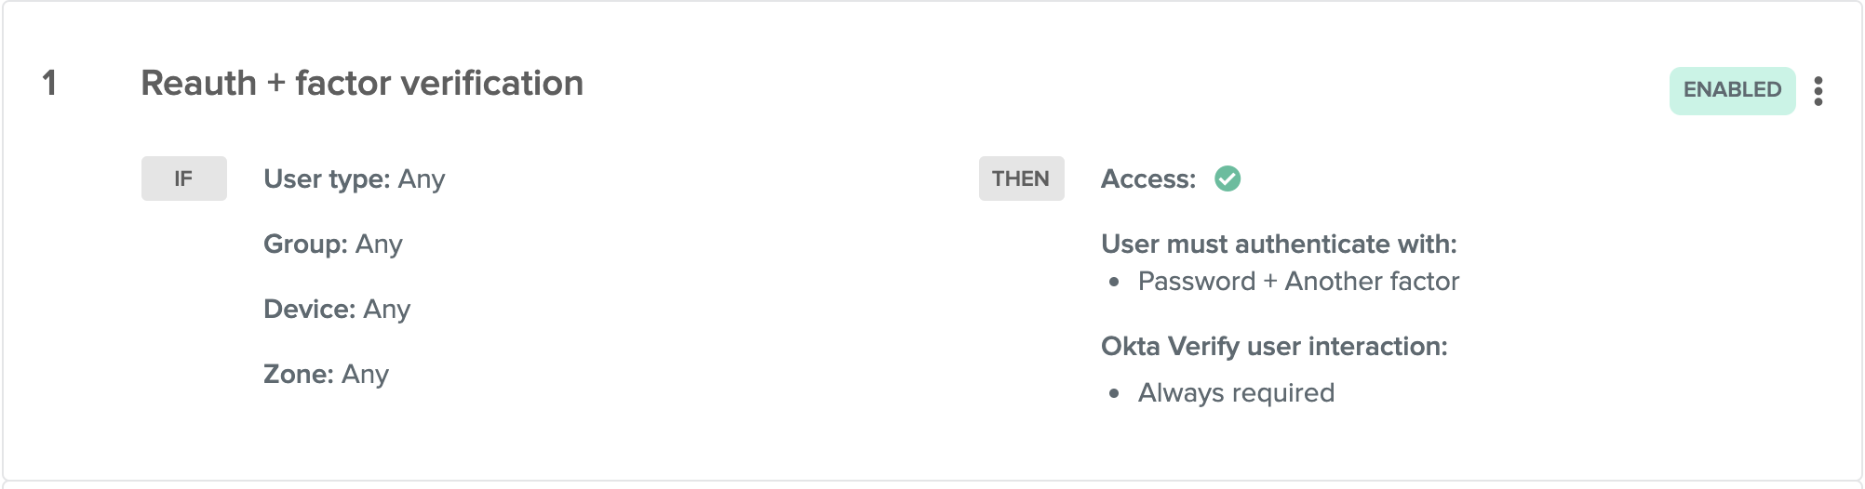Click the User must authenticate with heading

(x=1278, y=244)
